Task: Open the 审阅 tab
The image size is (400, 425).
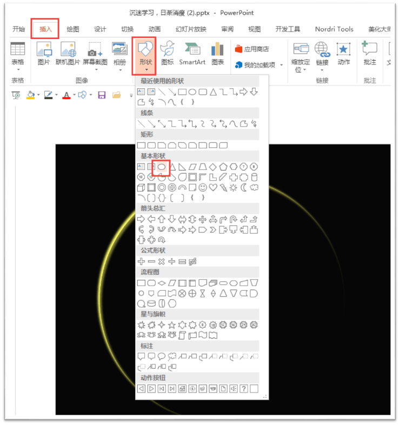Action: click(228, 29)
